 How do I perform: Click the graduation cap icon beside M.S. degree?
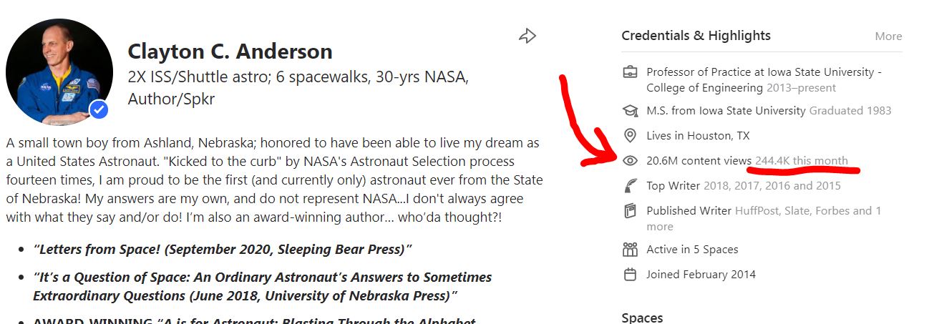click(630, 111)
